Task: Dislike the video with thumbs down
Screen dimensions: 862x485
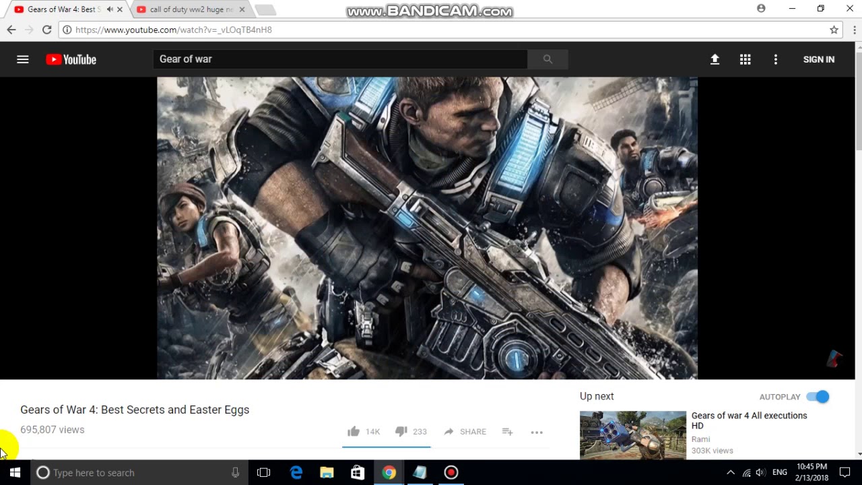Action: click(x=401, y=431)
